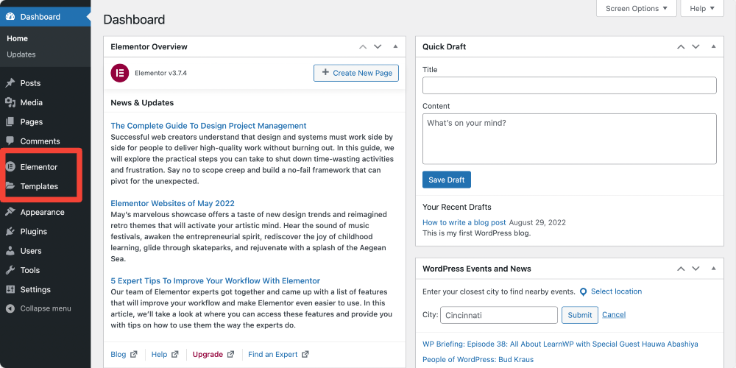Click external link icon next to Help

[x=175, y=355]
